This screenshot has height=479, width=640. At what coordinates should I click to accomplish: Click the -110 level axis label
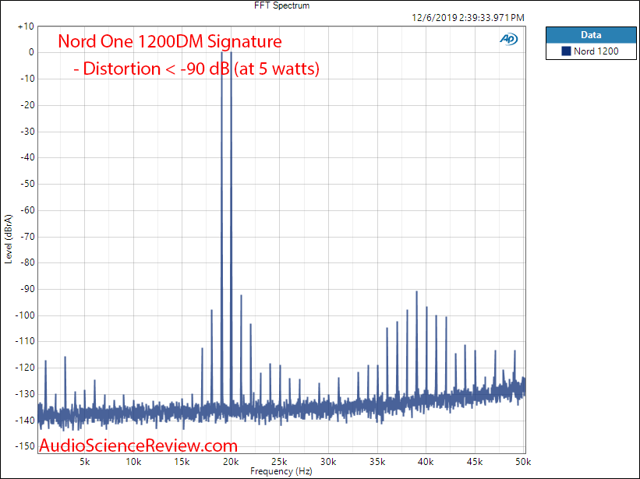[x=25, y=341]
